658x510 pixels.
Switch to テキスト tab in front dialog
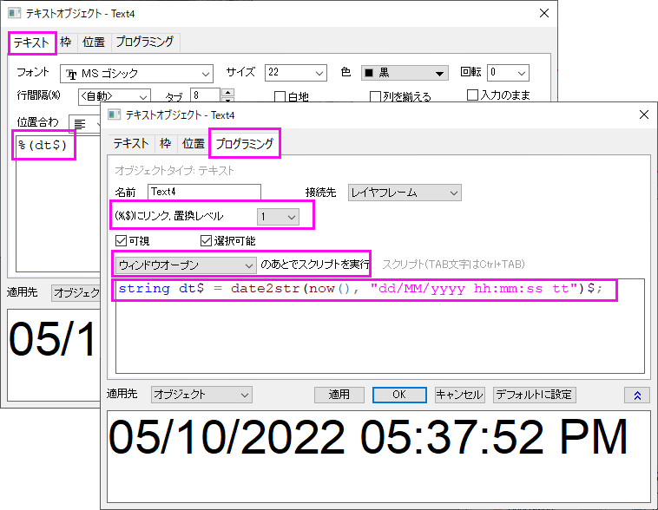(131, 144)
